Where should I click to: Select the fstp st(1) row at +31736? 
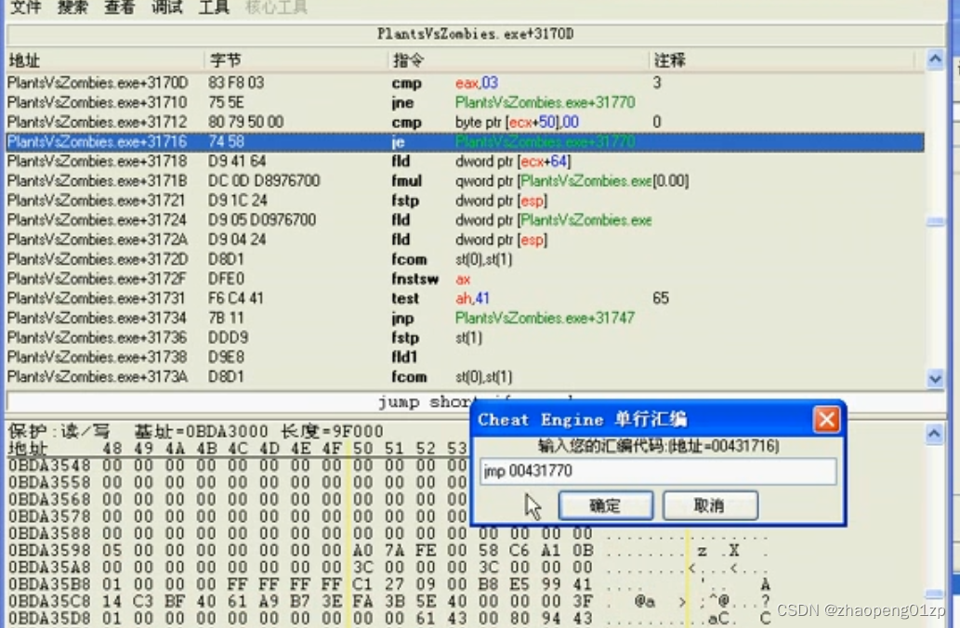465,337
